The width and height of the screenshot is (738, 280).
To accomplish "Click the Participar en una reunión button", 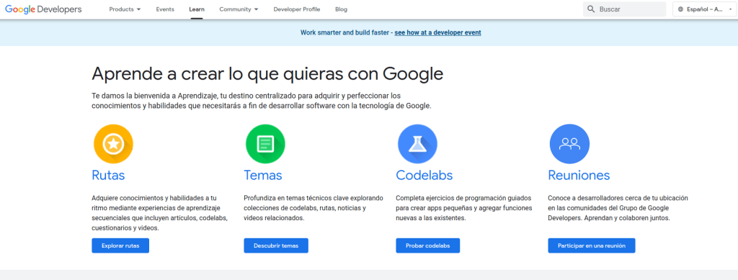I will click(x=592, y=245).
